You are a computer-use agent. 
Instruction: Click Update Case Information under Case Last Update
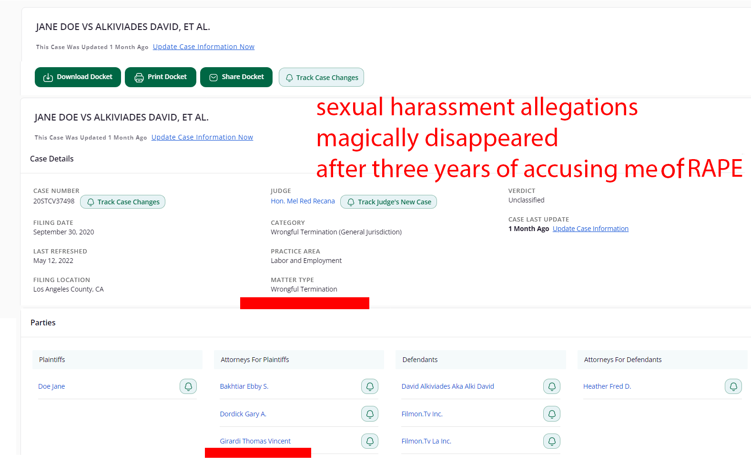590,229
